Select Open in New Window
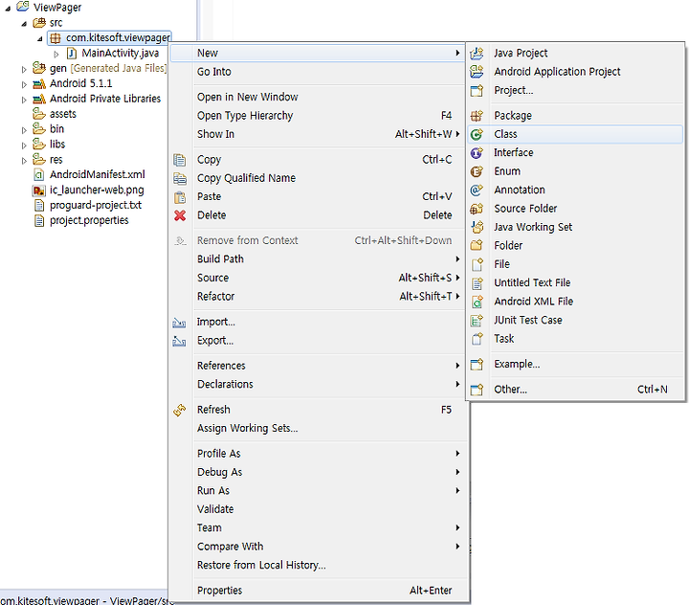This screenshot has height=605, width=689. click(319, 97)
